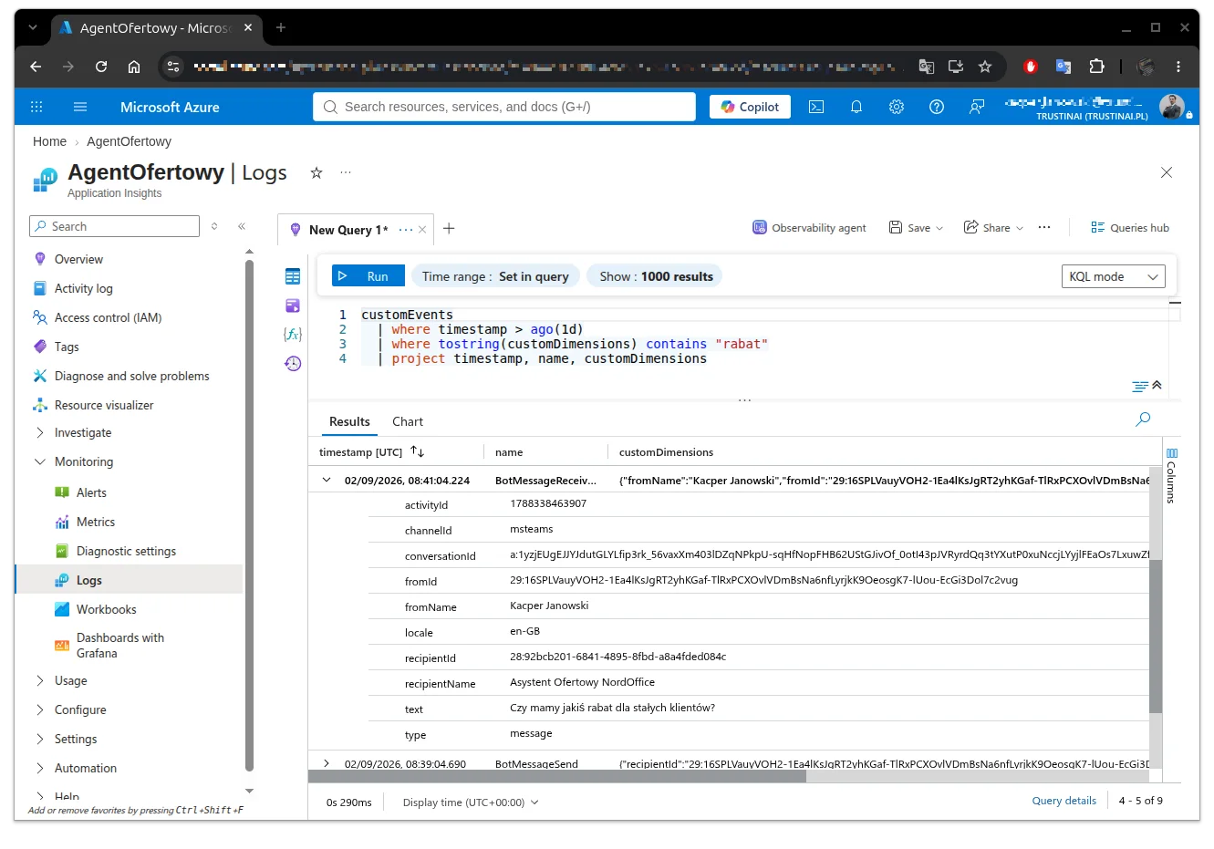Search within the results using magnifier
Image resolution: width=1214 pixels, height=849 pixels.
point(1143,419)
